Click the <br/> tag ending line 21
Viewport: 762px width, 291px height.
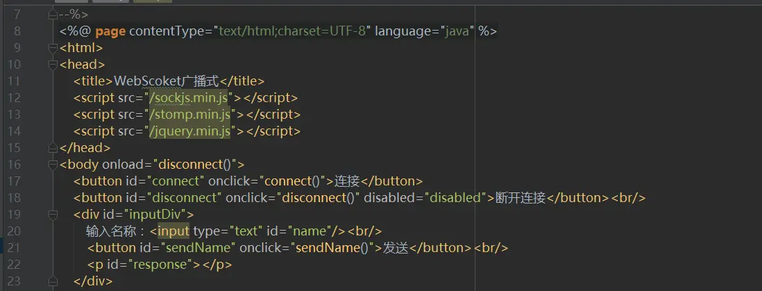click(x=491, y=248)
